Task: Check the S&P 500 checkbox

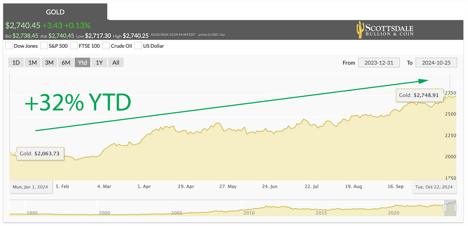Action: (x=43, y=45)
